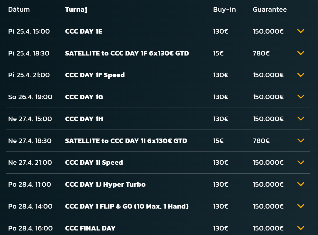
Task: Expand the CCC DAY 1E row chevron
Action: click(x=301, y=31)
